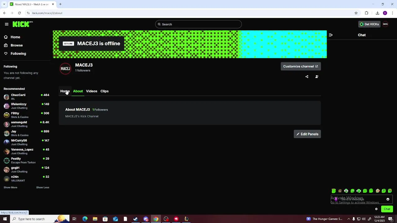The width and height of the screenshot is (397, 223).
Task: Click the last heart-eyes emote in chat
Action: [x=390, y=191]
